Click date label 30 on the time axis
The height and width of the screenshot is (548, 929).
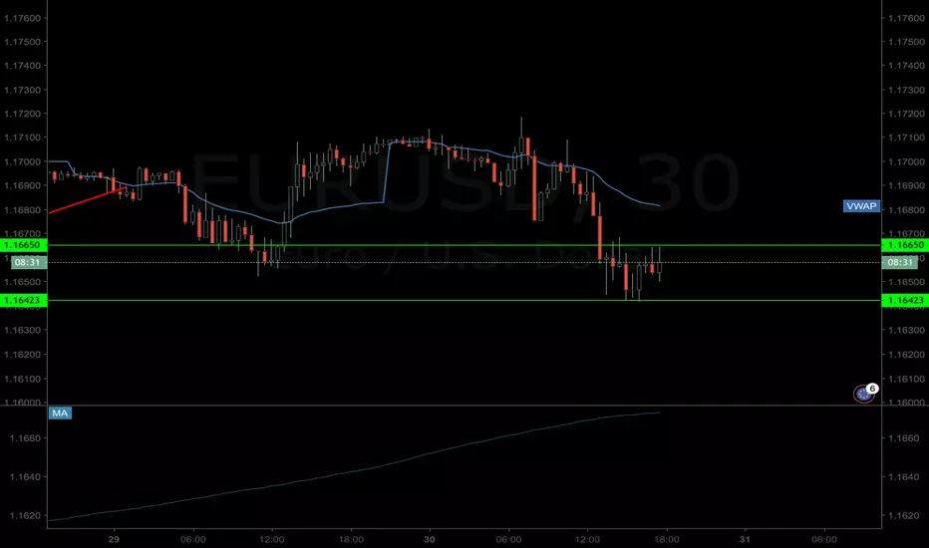429,539
